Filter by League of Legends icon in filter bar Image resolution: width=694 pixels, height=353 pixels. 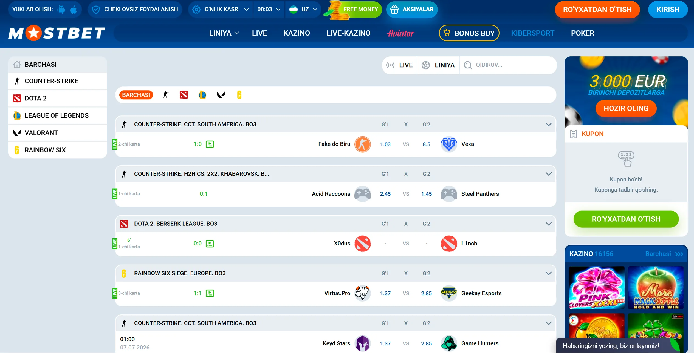(x=202, y=95)
